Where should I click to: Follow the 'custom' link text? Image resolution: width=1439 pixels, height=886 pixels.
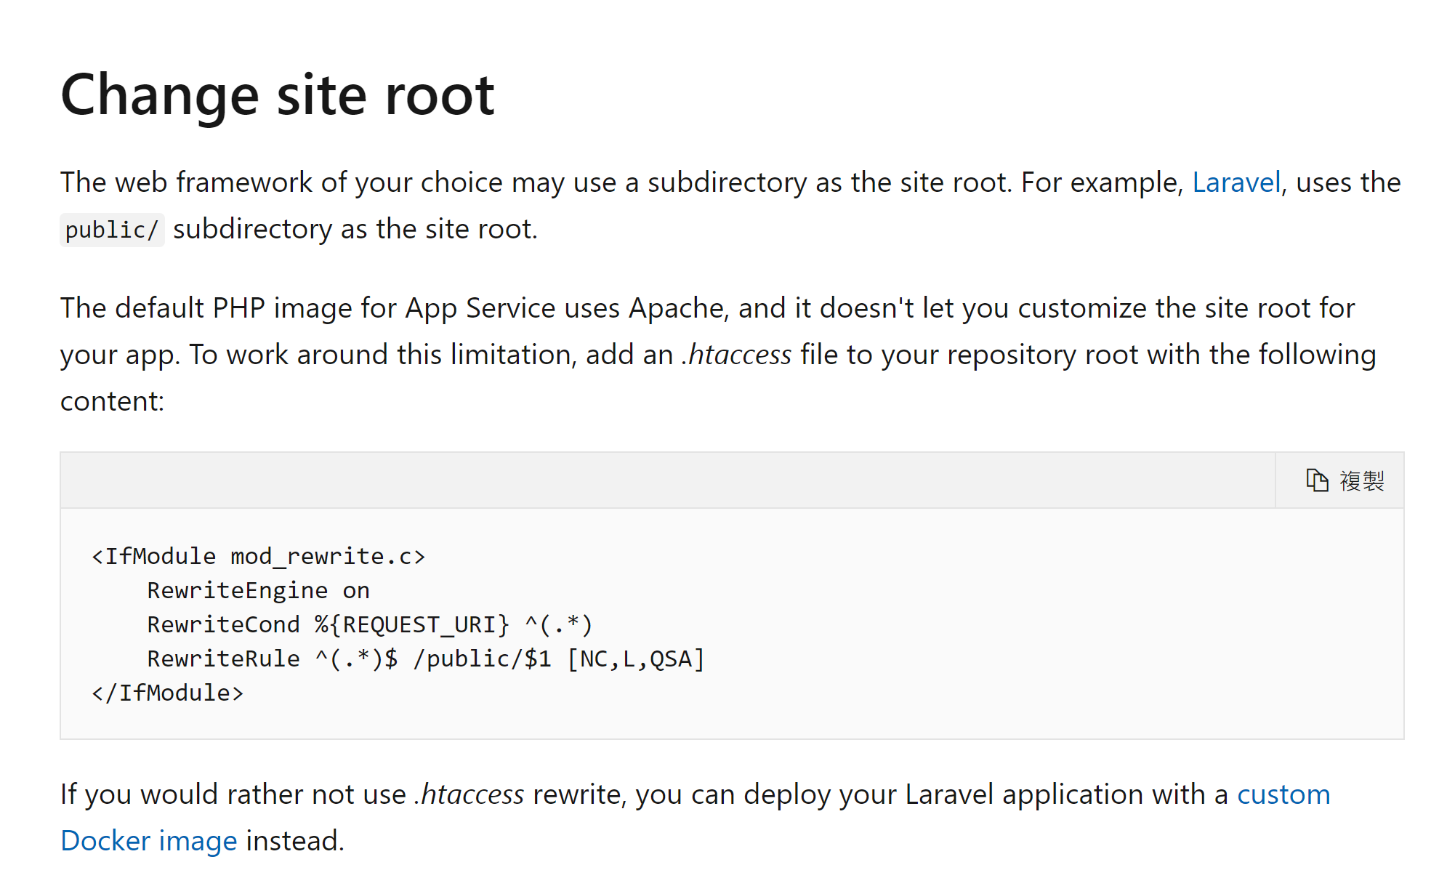tap(1283, 794)
